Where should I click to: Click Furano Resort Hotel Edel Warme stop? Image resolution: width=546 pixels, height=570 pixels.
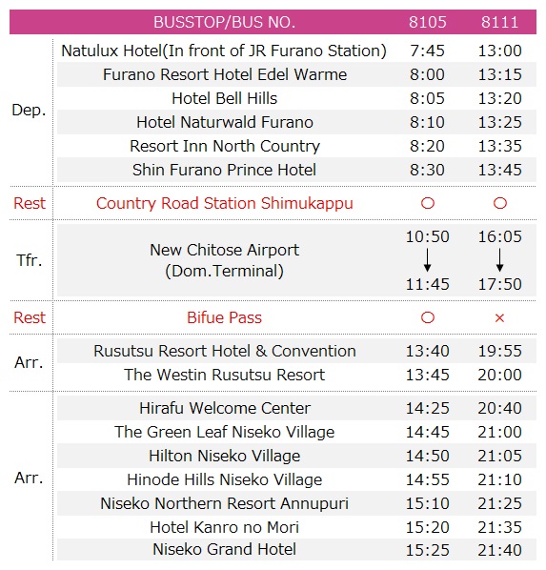pos(225,74)
